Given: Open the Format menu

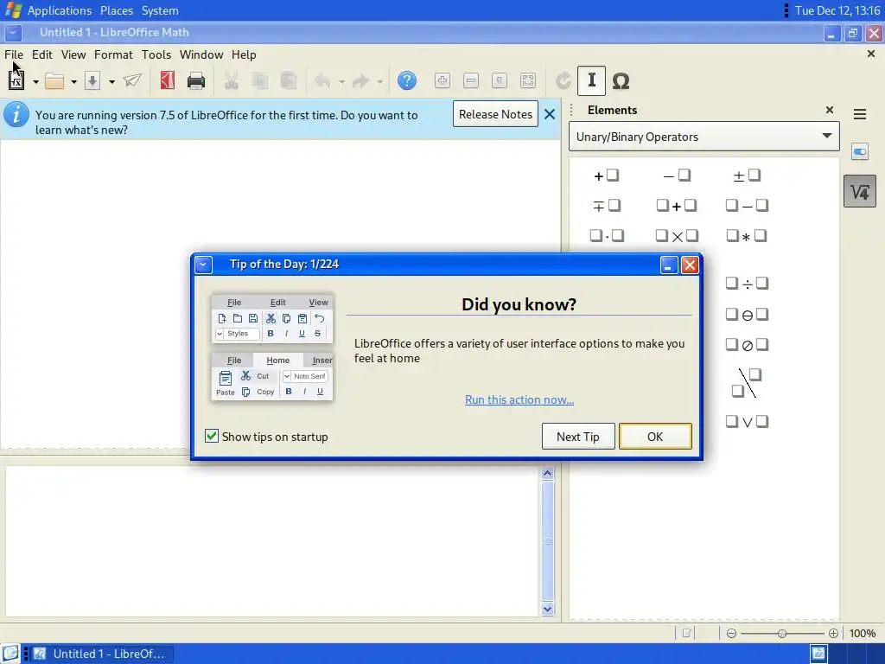Looking at the screenshot, I should pos(113,54).
